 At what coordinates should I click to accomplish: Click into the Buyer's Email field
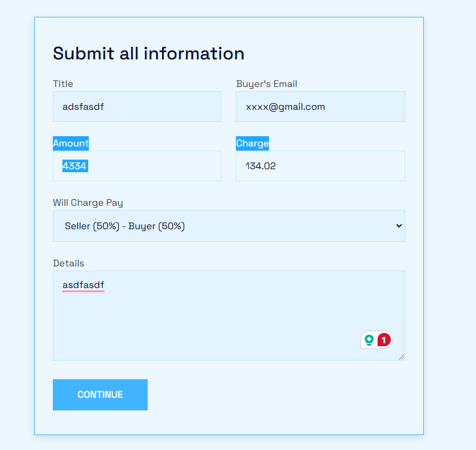(x=321, y=107)
